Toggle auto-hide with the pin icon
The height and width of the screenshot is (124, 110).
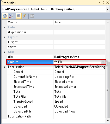pos(103,3)
